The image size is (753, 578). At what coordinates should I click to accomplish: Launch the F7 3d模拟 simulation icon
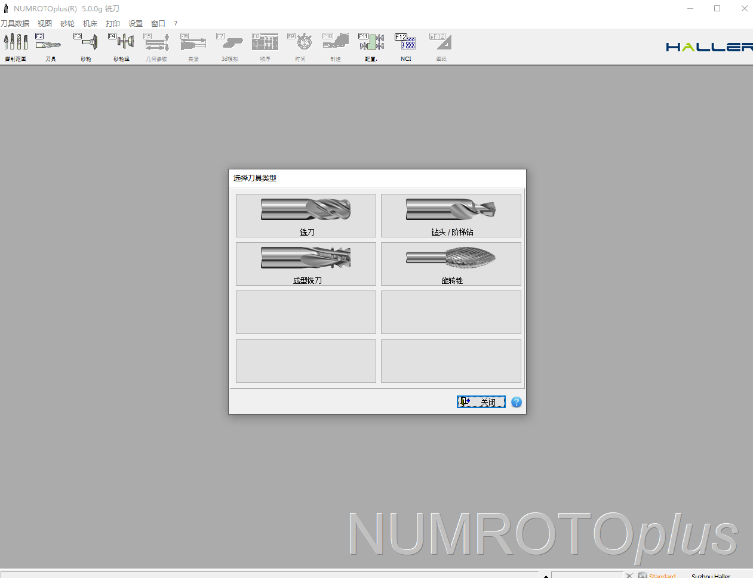[229, 47]
